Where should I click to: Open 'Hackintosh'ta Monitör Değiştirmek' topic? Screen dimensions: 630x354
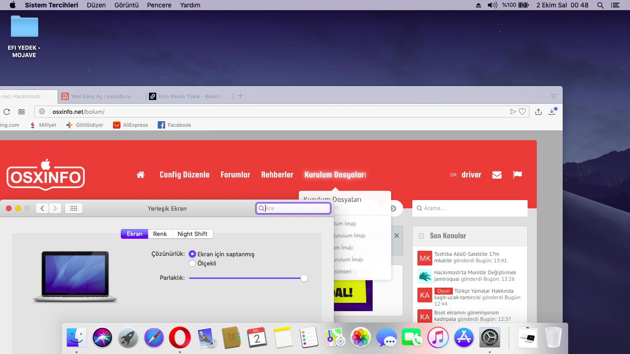[475, 272]
